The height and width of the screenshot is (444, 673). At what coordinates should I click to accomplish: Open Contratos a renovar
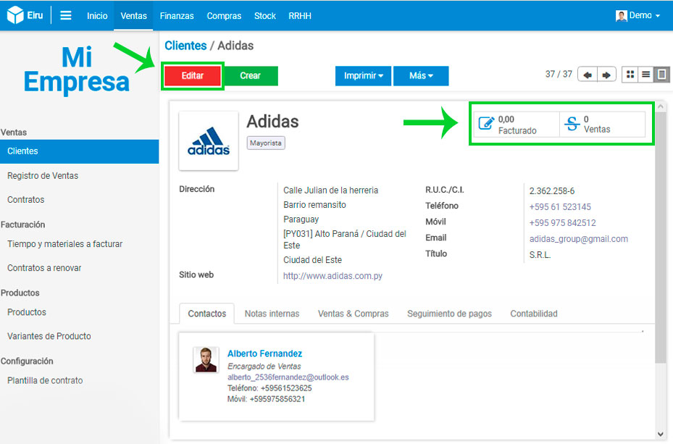click(x=44, y=268)
